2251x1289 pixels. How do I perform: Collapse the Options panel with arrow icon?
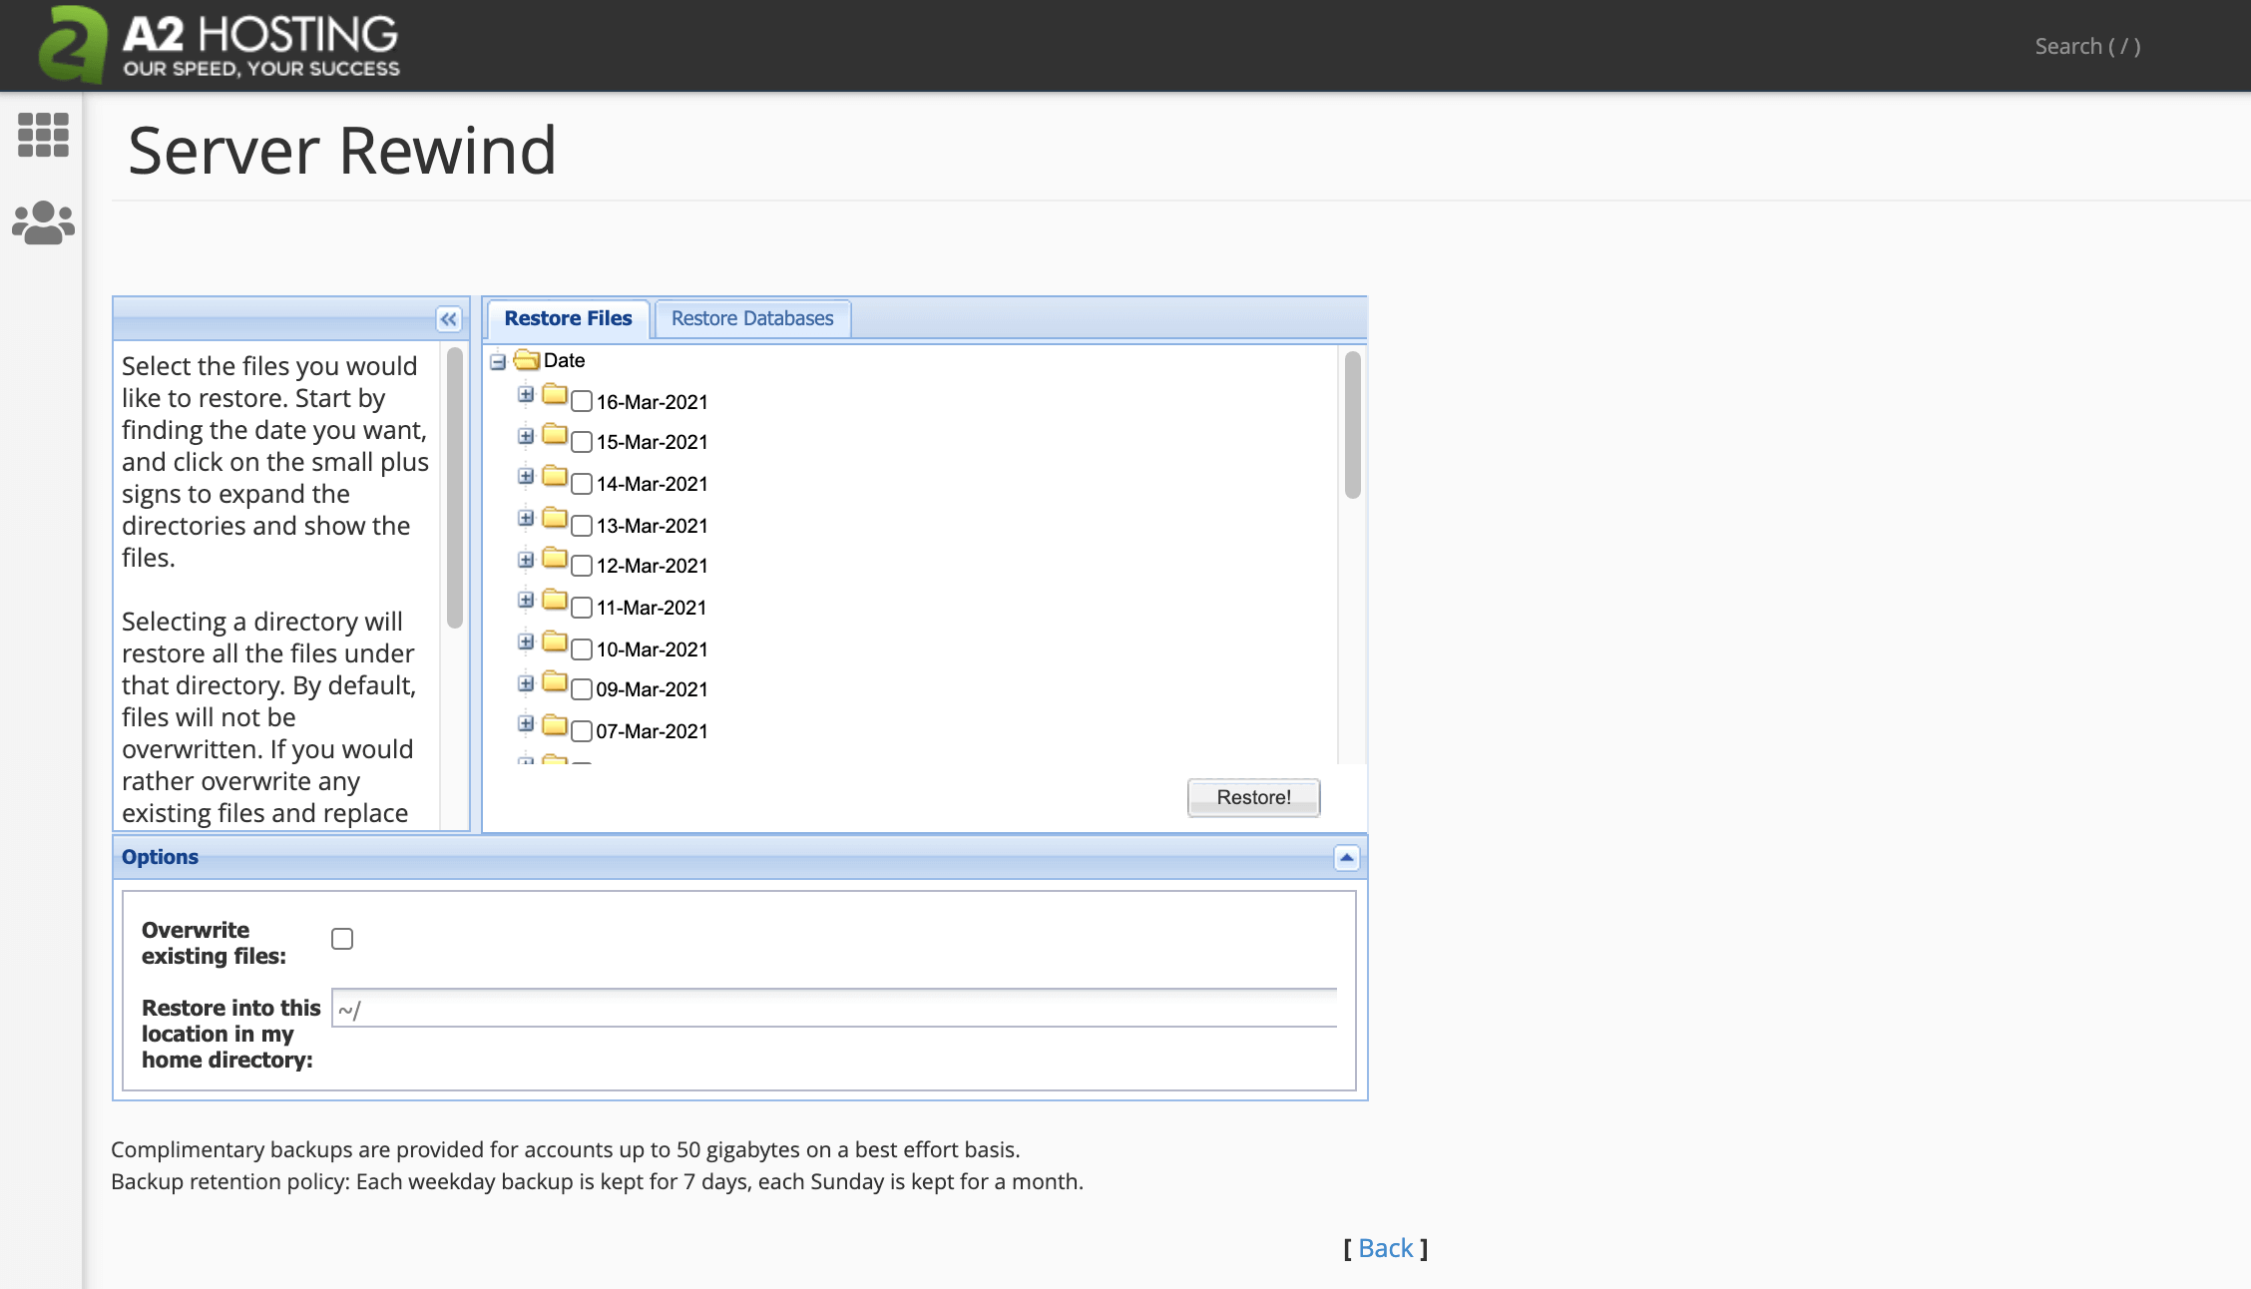(1346, 858)
